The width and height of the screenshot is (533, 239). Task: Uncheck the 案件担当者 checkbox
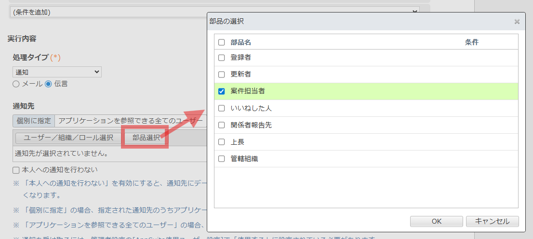pos(222,91)
